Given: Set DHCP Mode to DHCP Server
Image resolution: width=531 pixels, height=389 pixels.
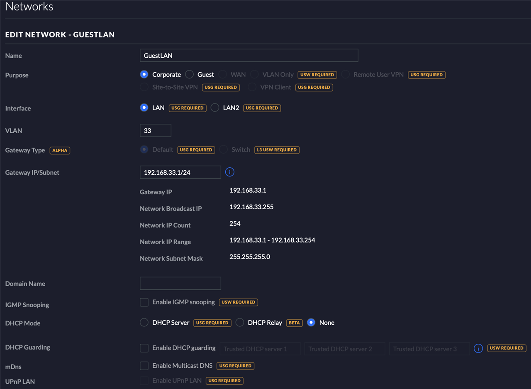Looking at the screenshot, I should pos(144,323).
